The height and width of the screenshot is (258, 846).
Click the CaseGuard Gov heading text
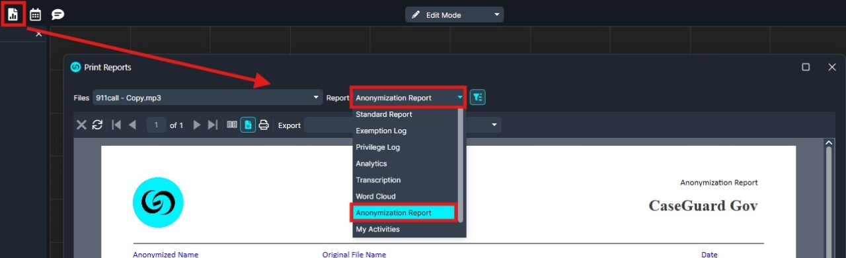703,206
